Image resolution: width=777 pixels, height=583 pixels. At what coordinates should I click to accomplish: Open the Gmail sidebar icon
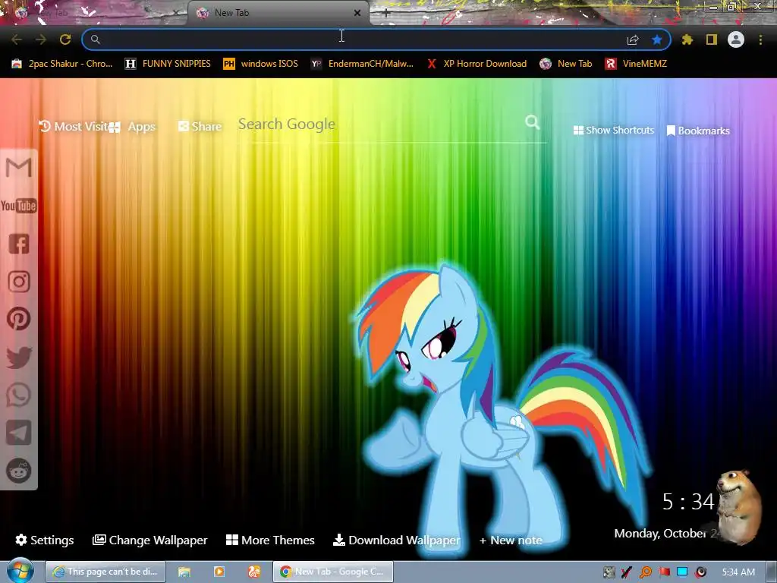pyautogui.click(x=19, y=168)
